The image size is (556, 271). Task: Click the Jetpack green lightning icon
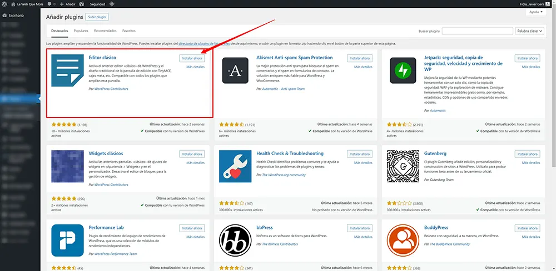tap(403, 70)
